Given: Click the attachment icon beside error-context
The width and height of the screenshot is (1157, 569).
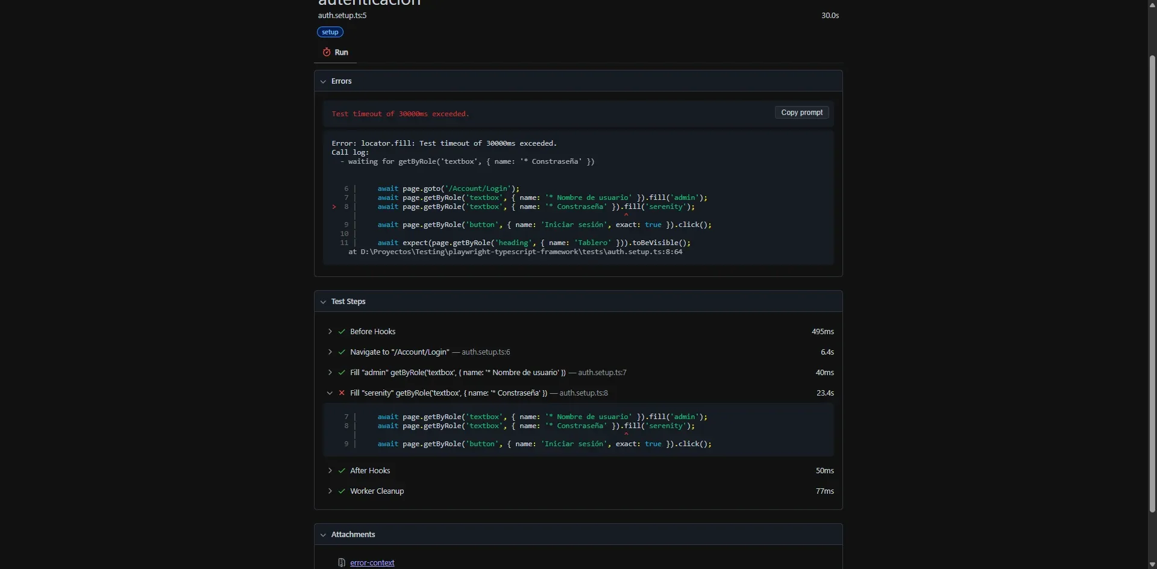Looking at the screenshot, I should point(341,562).
